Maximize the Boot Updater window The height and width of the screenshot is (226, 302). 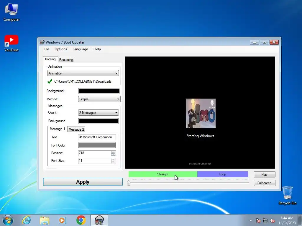(264, 42)
